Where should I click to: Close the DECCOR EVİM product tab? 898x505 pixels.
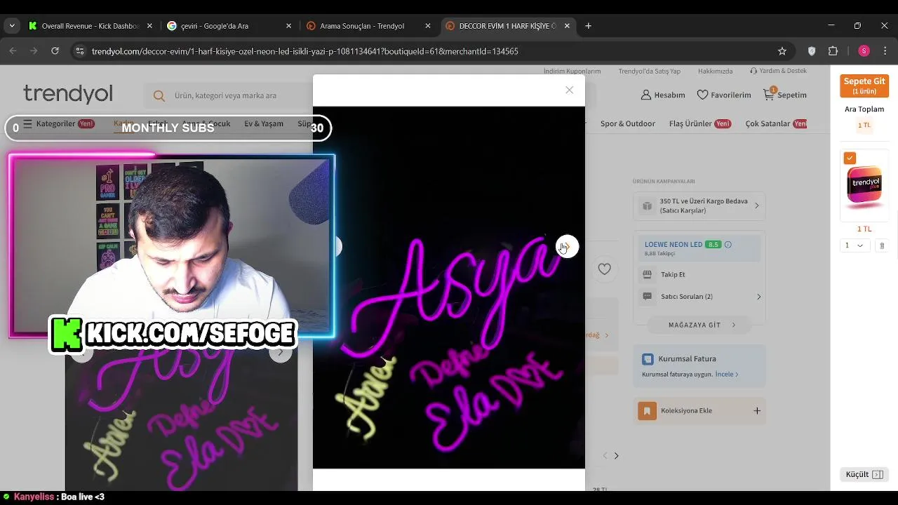567,26
